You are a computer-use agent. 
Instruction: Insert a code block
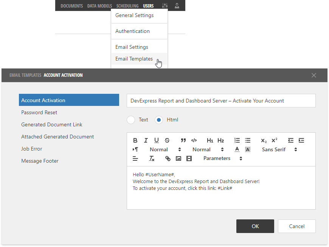pyautogui.click(x=194, y=140)
